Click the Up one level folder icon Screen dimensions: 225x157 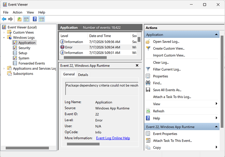[x=19, y=19]
